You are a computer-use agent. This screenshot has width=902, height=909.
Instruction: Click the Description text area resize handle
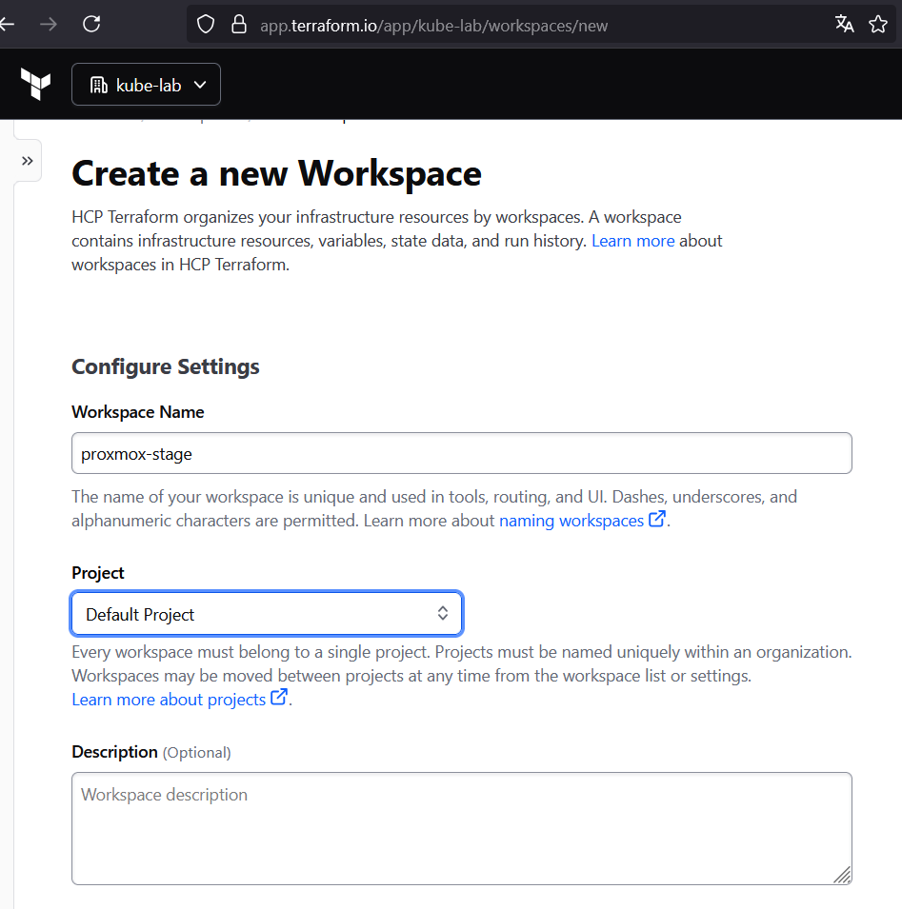click(x=843, y=876)
